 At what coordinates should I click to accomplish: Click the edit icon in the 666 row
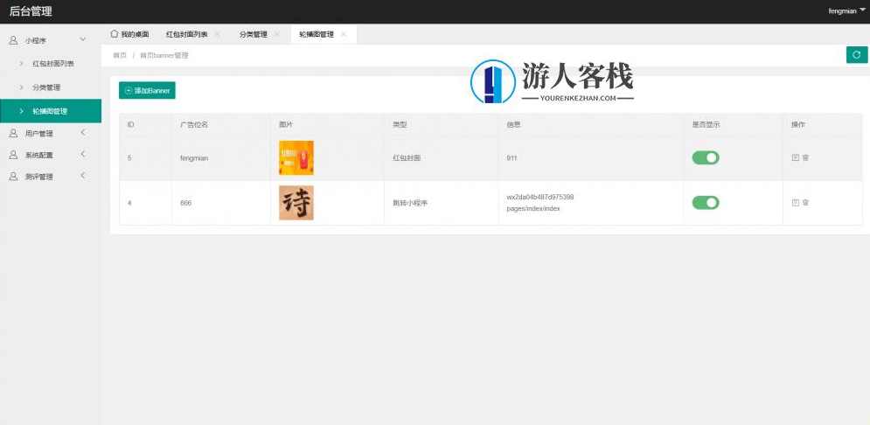pyautogui.click(x=795, y=203)
